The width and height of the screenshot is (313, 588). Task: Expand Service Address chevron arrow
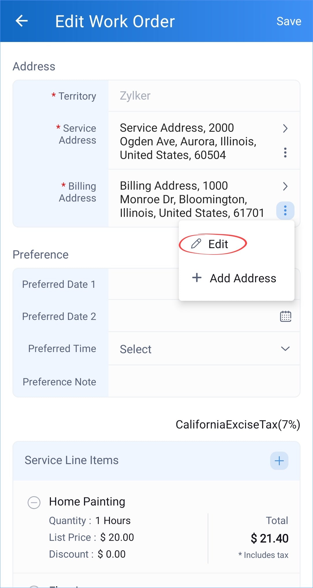click(285, 128)
